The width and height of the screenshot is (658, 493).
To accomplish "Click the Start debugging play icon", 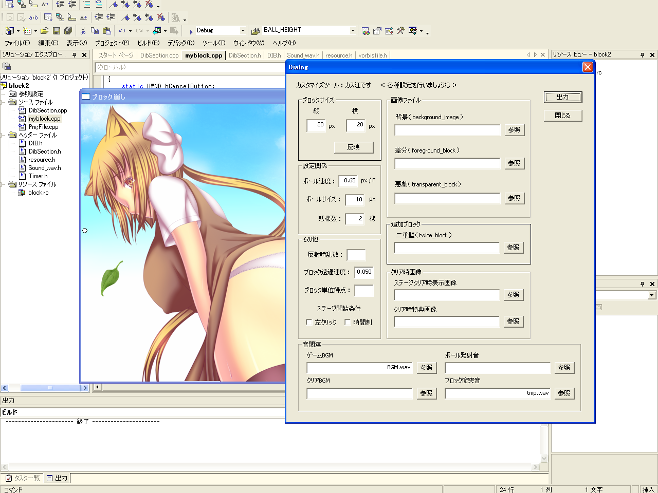I will click(x=191, y=31).
